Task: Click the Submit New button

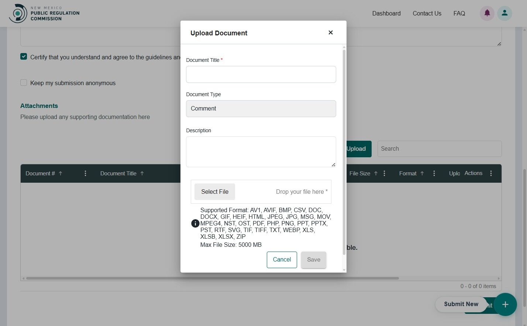Action: tap(461, 304)
